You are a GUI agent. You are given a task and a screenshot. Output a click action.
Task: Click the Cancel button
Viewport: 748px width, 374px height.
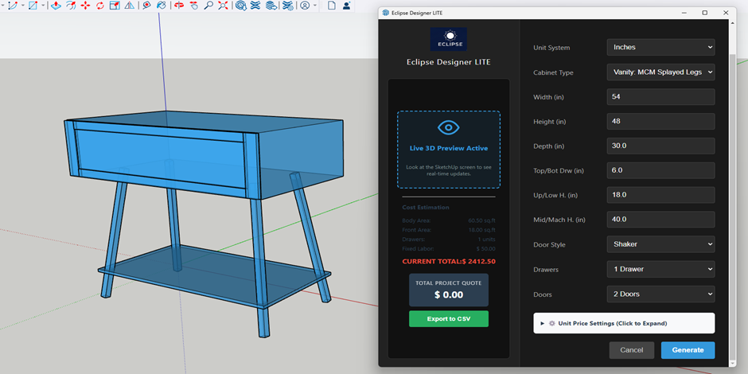(632, 350)
